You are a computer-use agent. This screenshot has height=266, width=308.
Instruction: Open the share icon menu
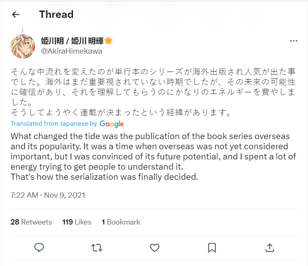click(x=269, y=247)
